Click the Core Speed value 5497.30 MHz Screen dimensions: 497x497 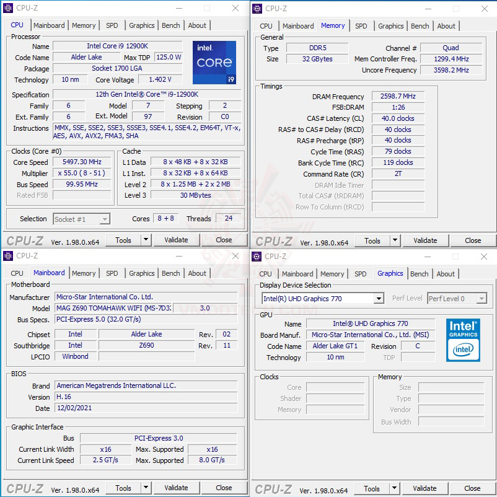[x=82, y=162]
